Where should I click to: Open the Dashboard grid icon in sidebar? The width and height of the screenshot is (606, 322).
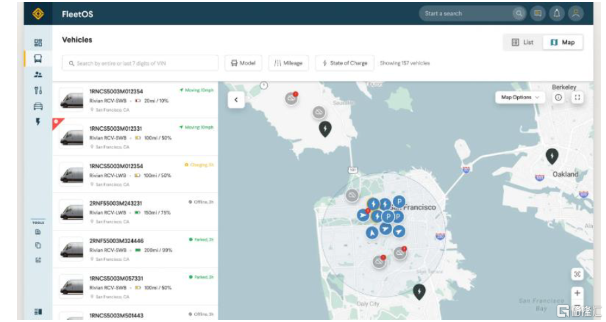click(38, 43)
